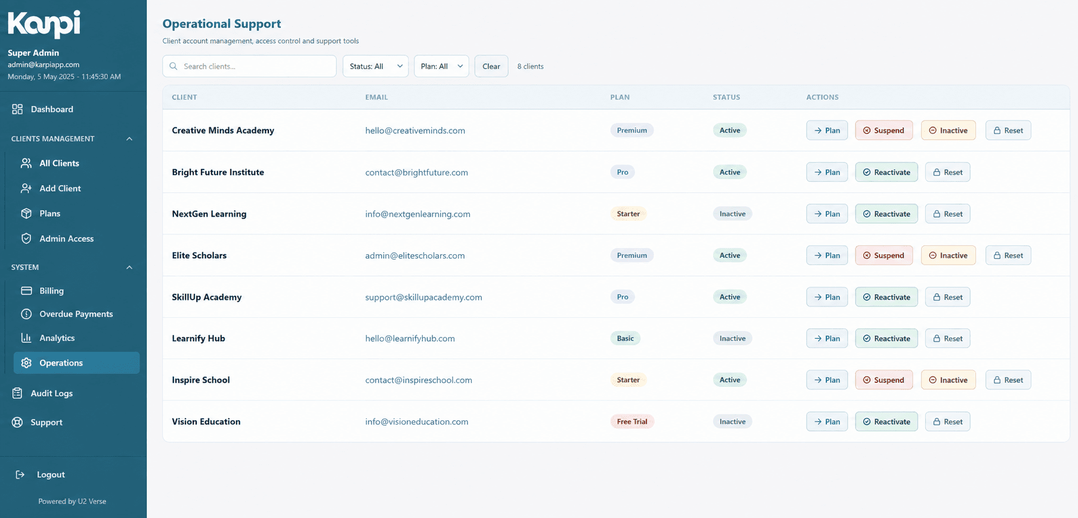Click the magnifier icon in search box
1078x518 pixels.
(x=174, y=66)
